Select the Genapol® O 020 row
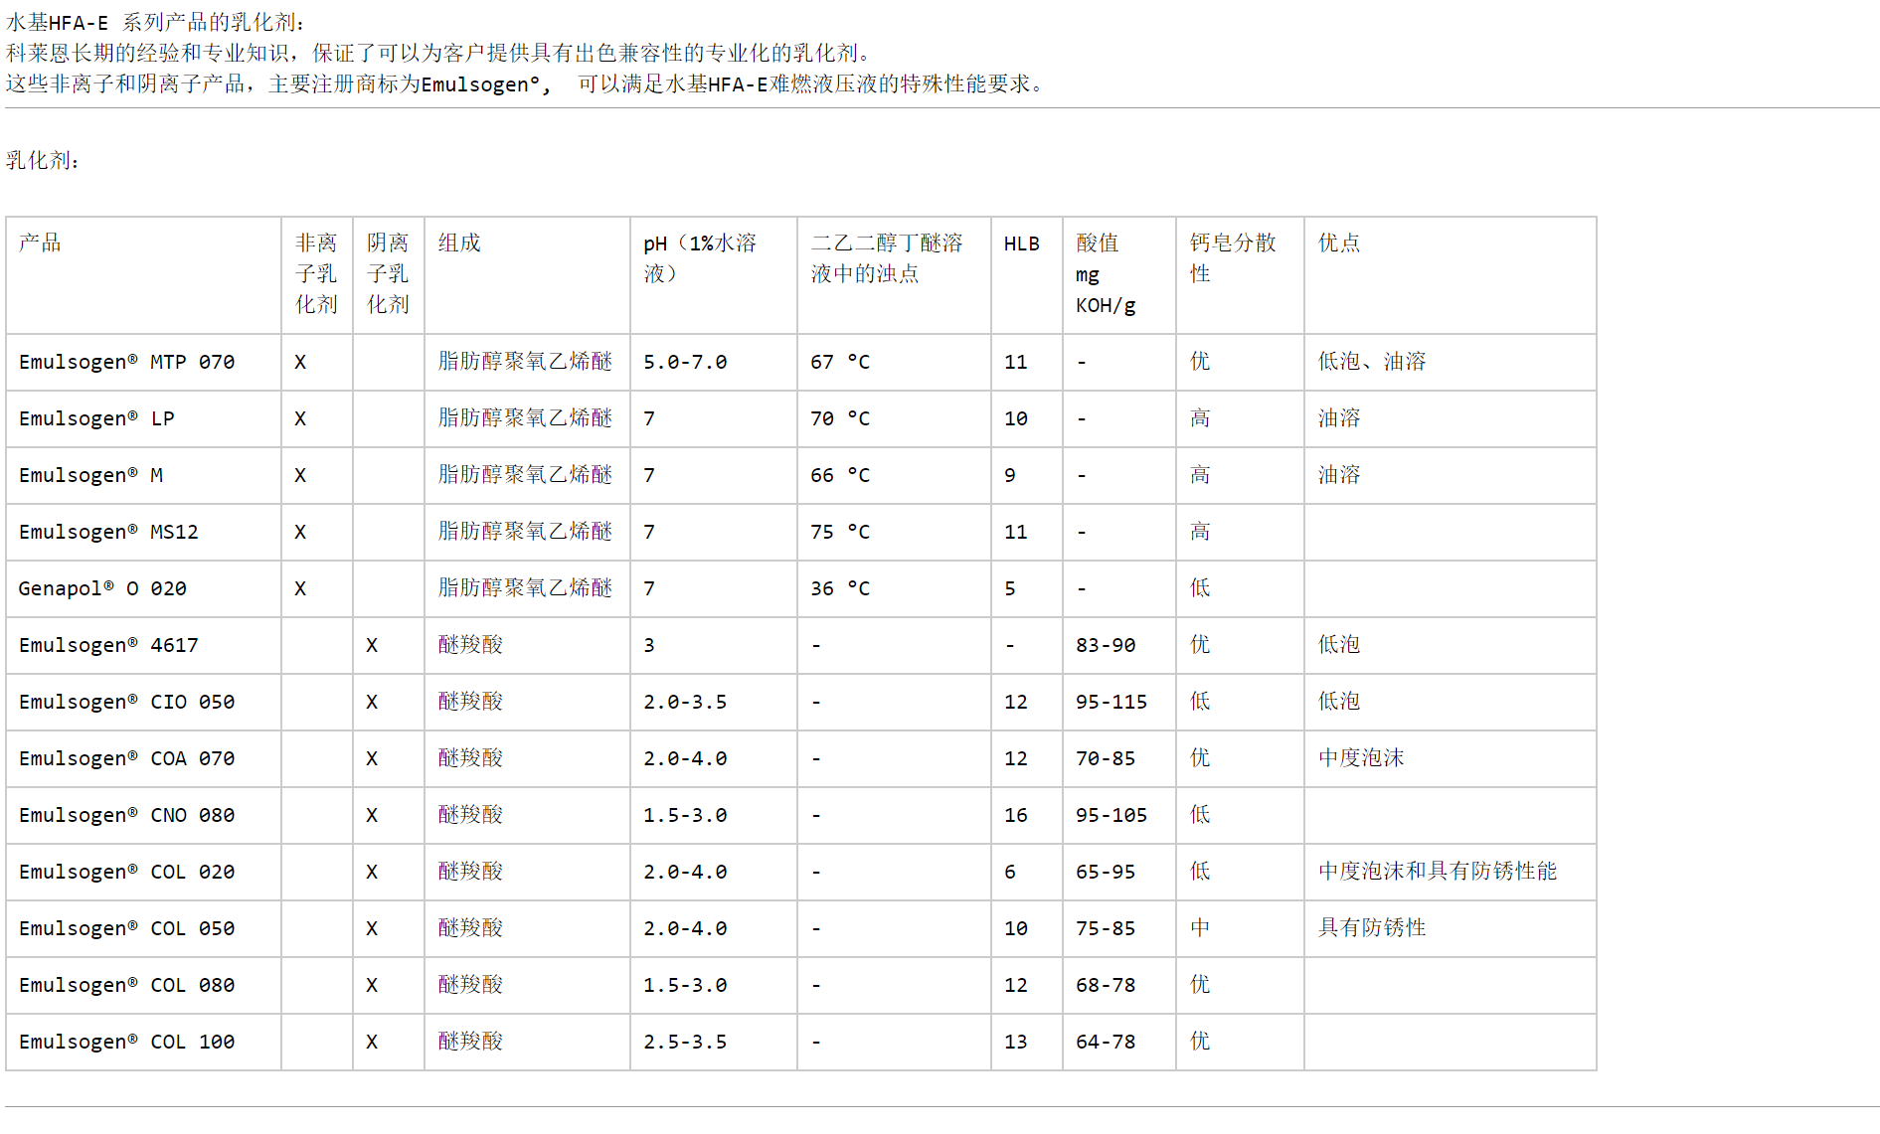Screen dimensions: 1880x1134 101,588
